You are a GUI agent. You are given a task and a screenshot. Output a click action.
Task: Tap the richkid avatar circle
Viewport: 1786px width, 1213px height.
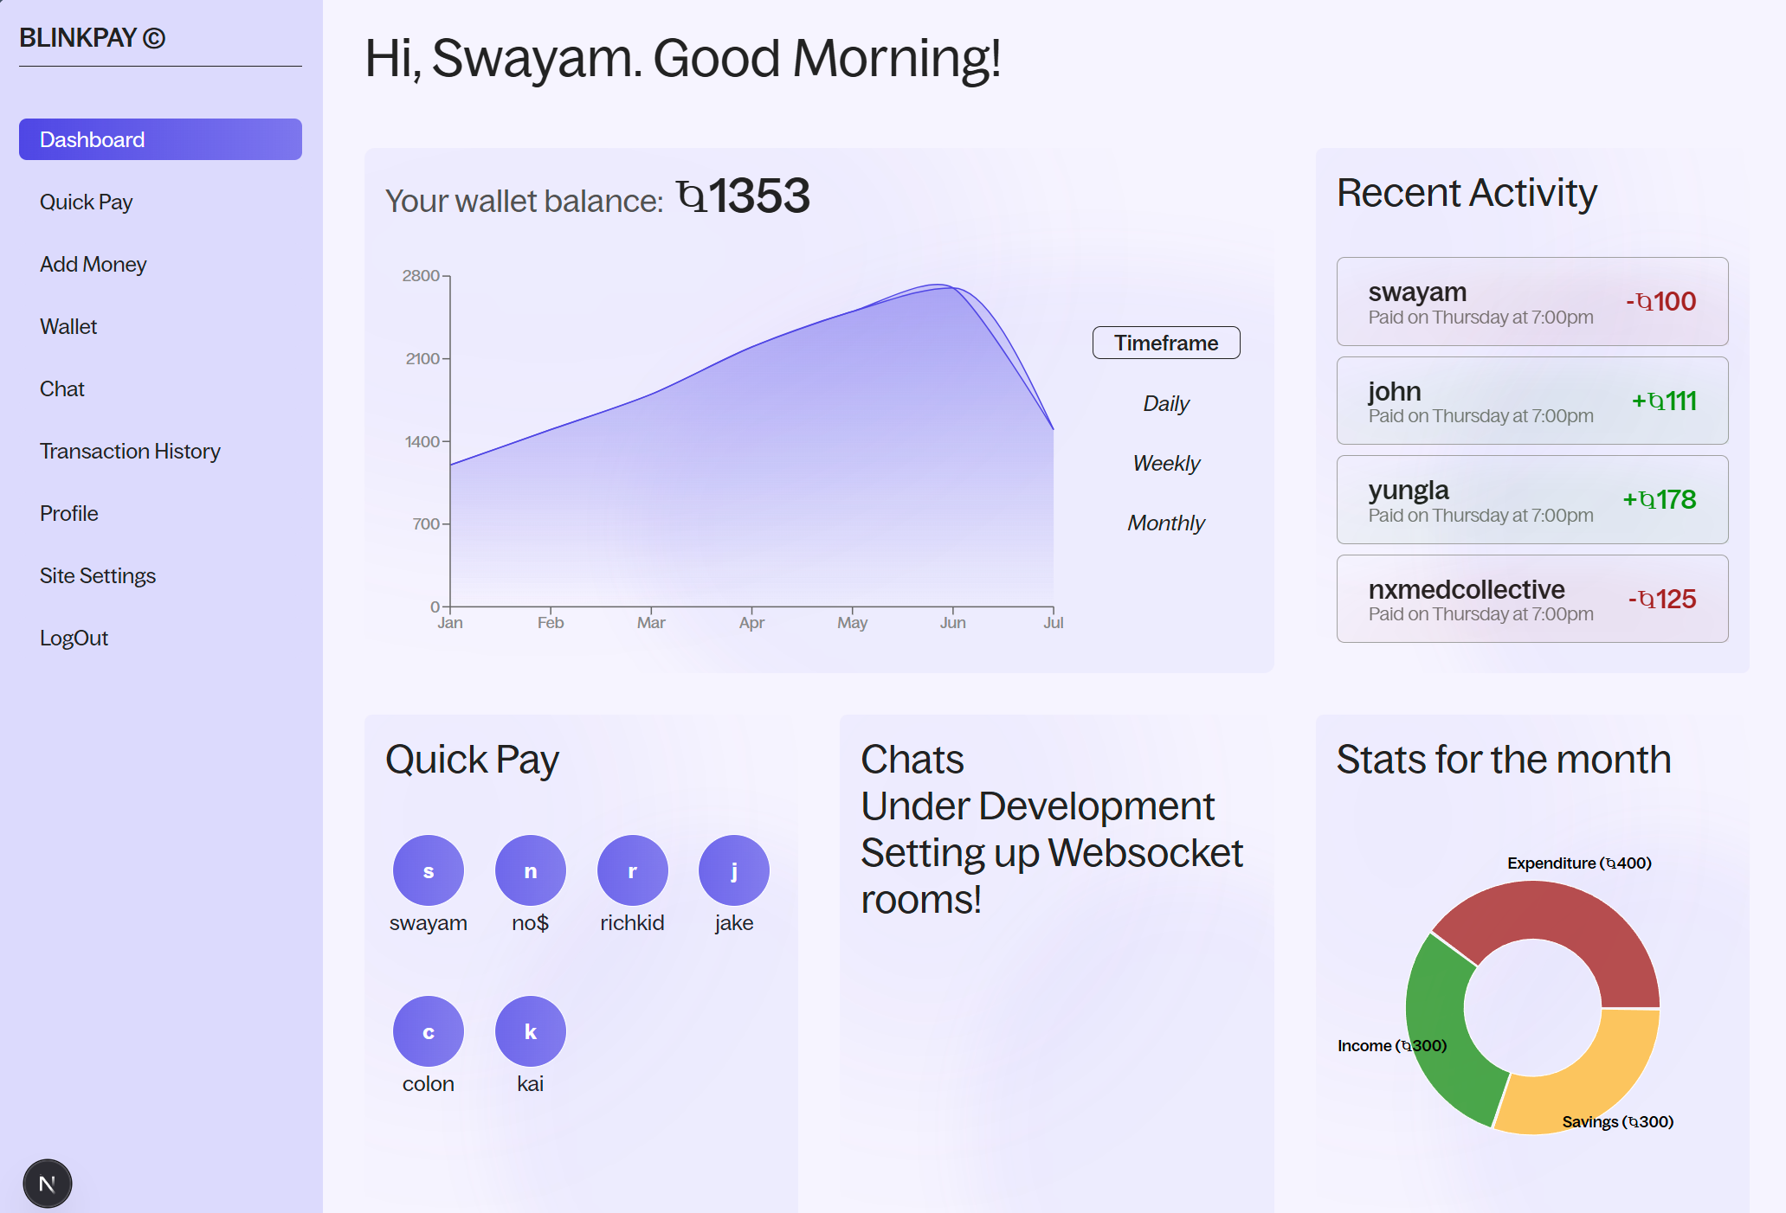[632, 870]
